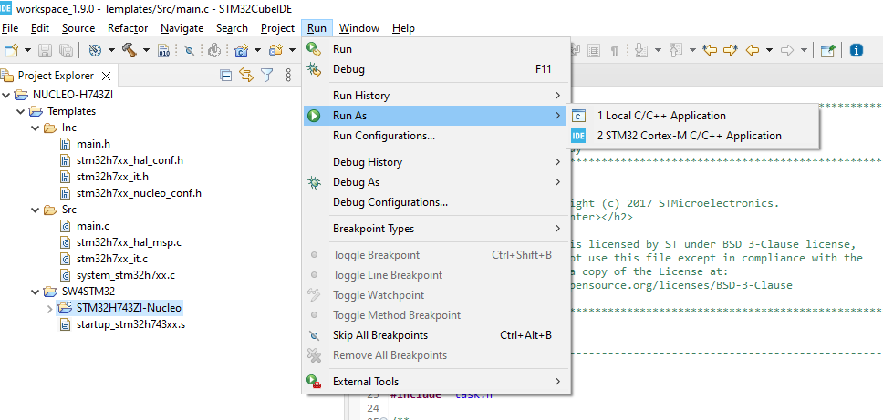This screenshot has height=420, width=883.
Task: Select system_stm32h7xx.c file
Action: (x=126, y=275)
